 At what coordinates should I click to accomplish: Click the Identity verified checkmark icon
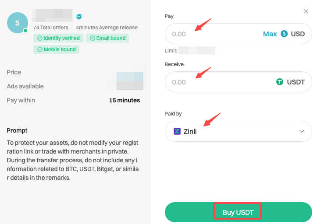(x=40, y=38)
